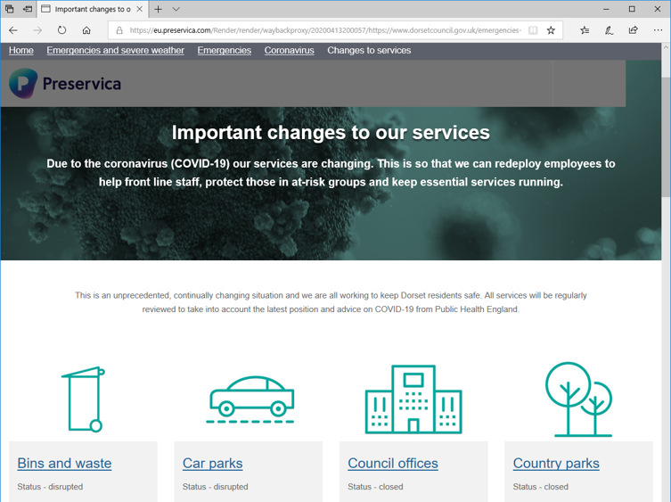Refresh the current page
The width and height of the screenshot is (671, 502).
point(62,30)
